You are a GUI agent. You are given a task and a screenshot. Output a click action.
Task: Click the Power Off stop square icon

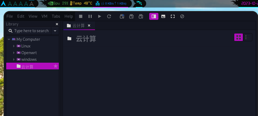tap(81, 16)
